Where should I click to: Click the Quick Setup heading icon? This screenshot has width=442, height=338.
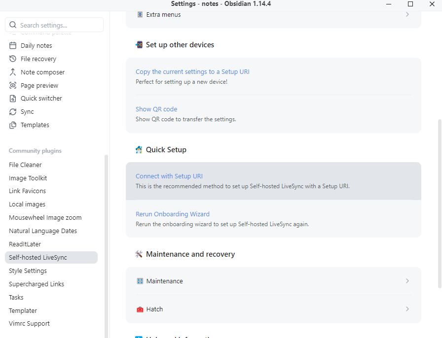pyautogui.click(x=139, y=150)
